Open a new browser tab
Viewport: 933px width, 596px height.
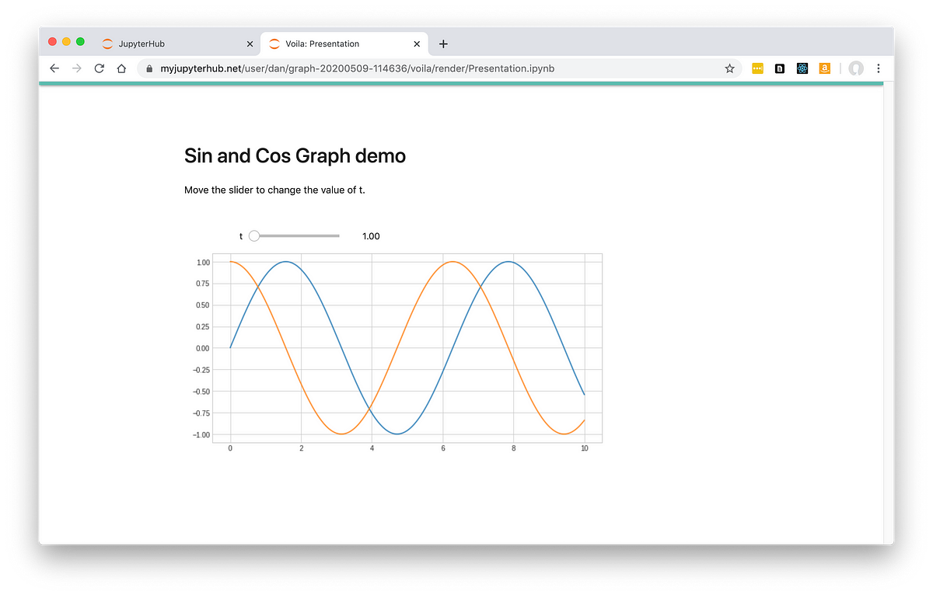[443, 44]
